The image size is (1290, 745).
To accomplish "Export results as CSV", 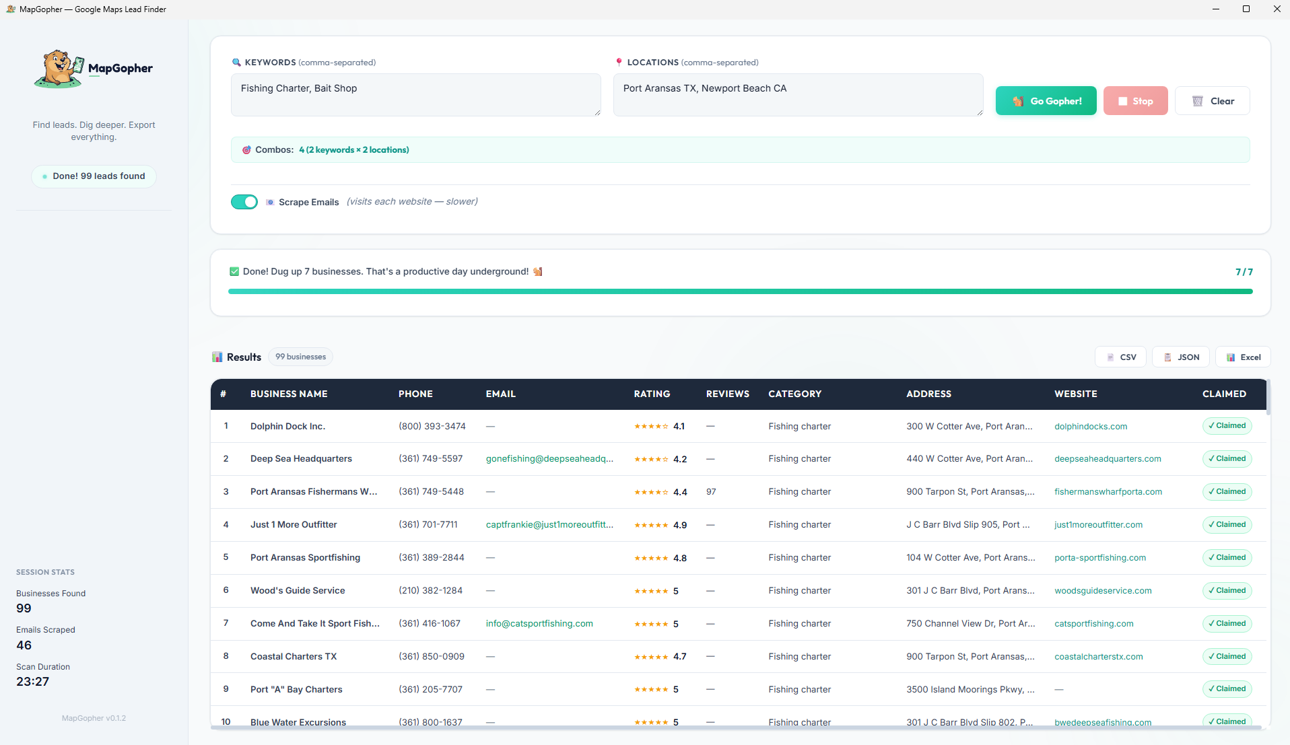I will tap(1120, 357).
